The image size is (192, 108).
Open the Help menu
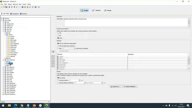point(29,4)
